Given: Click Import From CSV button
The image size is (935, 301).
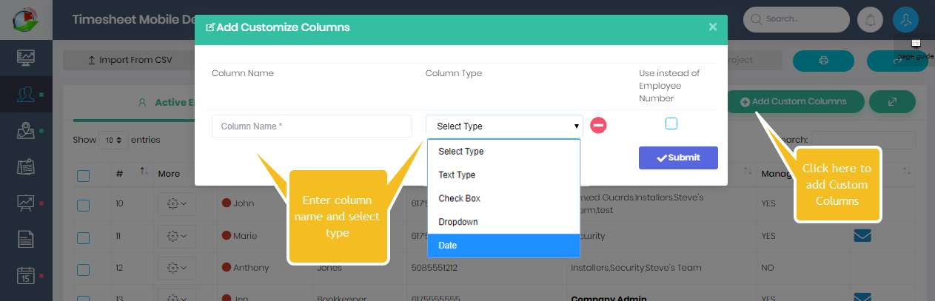Looking at the screenshot, I should 130,61.
